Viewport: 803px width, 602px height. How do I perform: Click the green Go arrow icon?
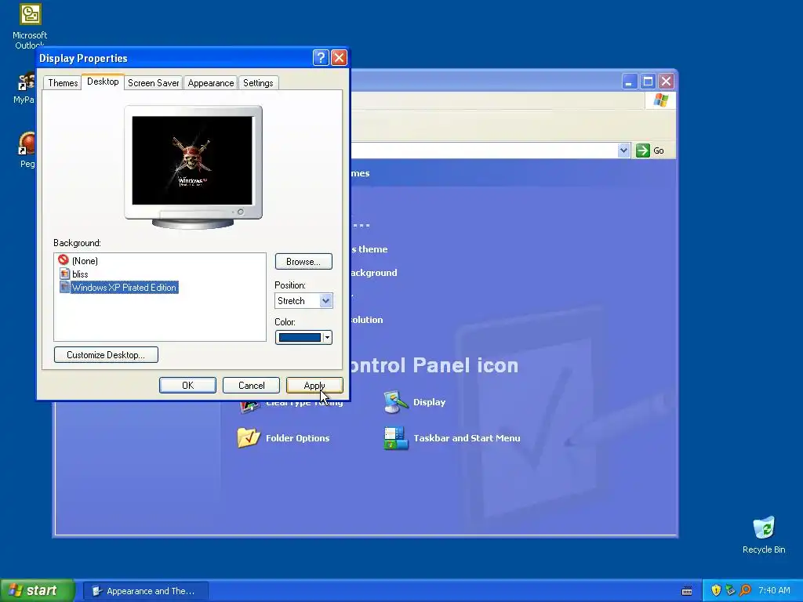click(643, 150)
